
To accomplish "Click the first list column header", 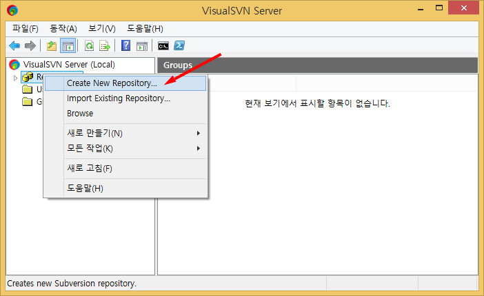I will pos(252,83).
